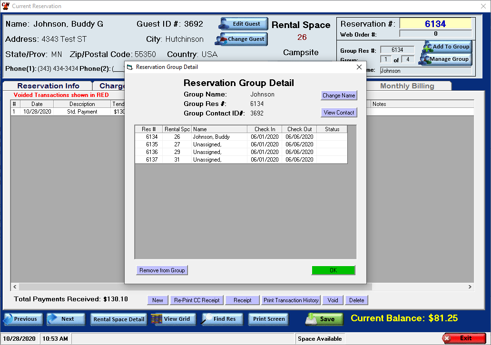This screenshot has height=345, width=491.
Task: Click Remove from Group
Action: [162, 270]
